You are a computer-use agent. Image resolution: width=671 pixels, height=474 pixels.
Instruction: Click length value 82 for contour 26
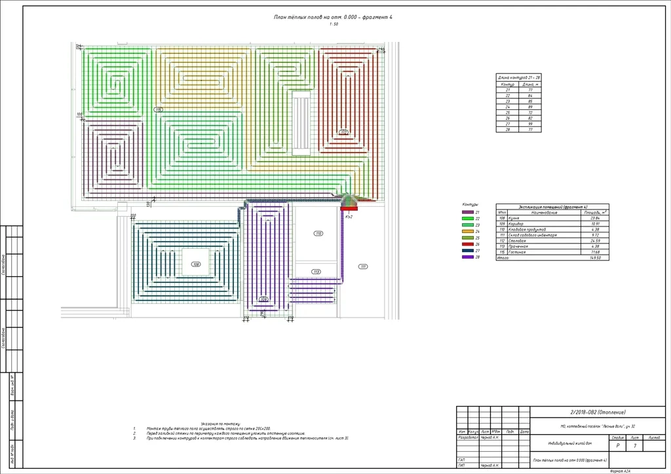click(530, 119)
